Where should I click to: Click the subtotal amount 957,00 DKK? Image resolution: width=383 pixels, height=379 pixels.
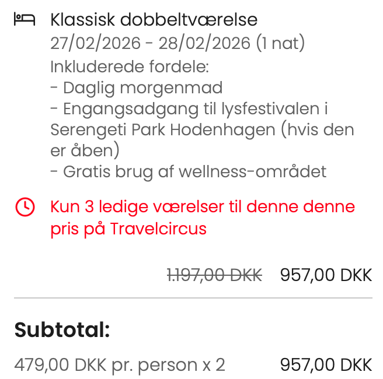pyautogui.click(x=326, y=365)
